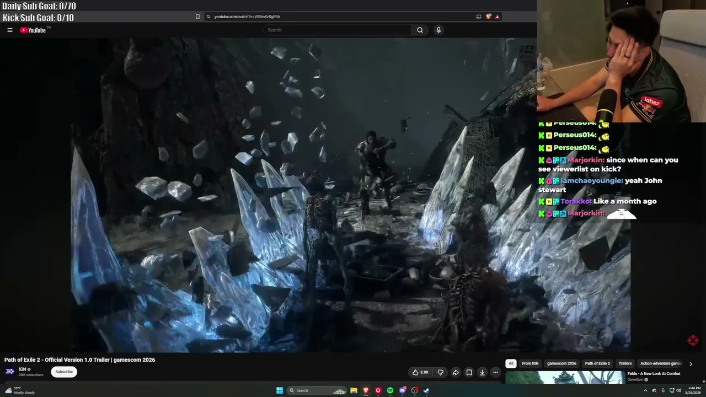The width and height of the screenshot is (706, 397).
Task: Click the browser address bar URL
Action: pos(247,17)
